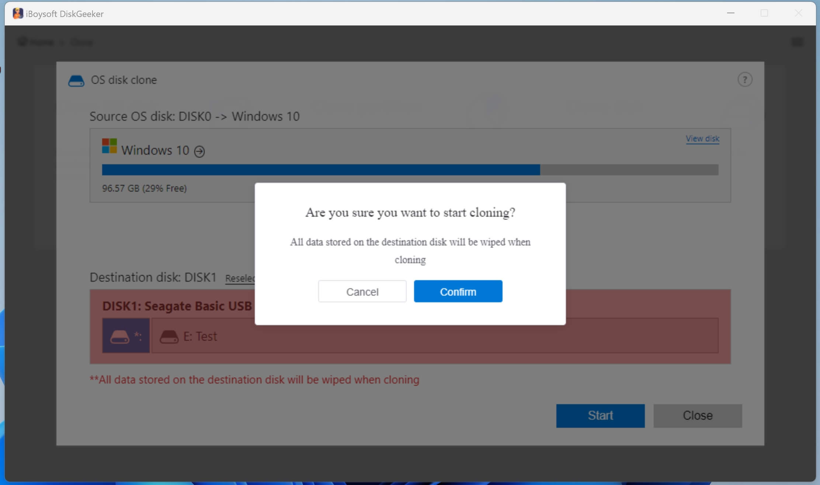Open the help question mark icon
The image size is (820, 485).
(x=745, y=80)
